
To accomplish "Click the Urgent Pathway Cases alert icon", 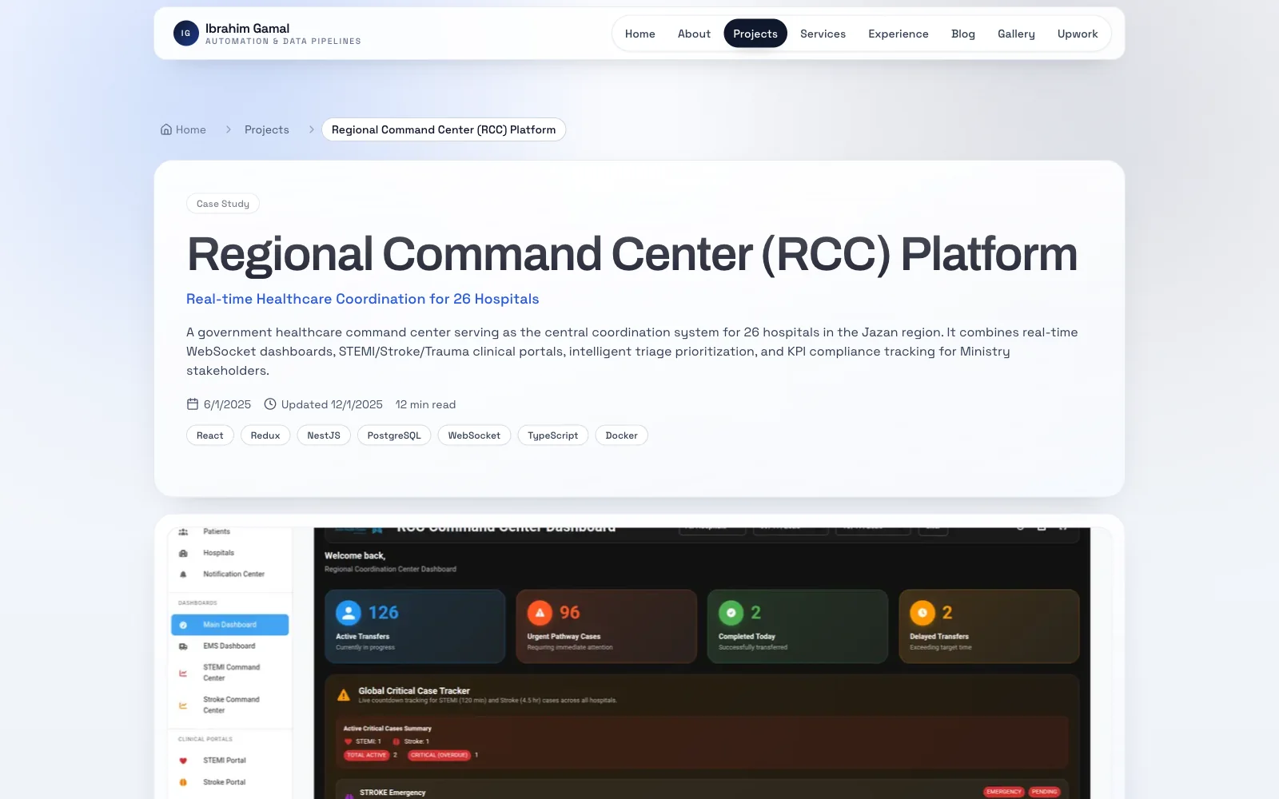I will [x=540, y=612].
